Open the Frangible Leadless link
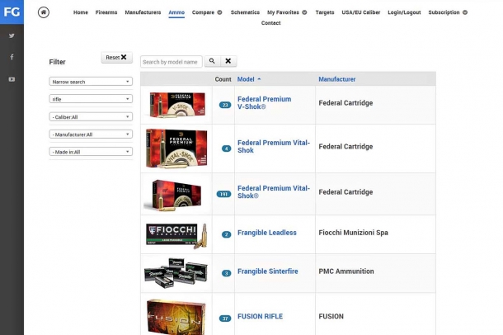The height and width of the screenshot is (335, 503). point(267,233)
